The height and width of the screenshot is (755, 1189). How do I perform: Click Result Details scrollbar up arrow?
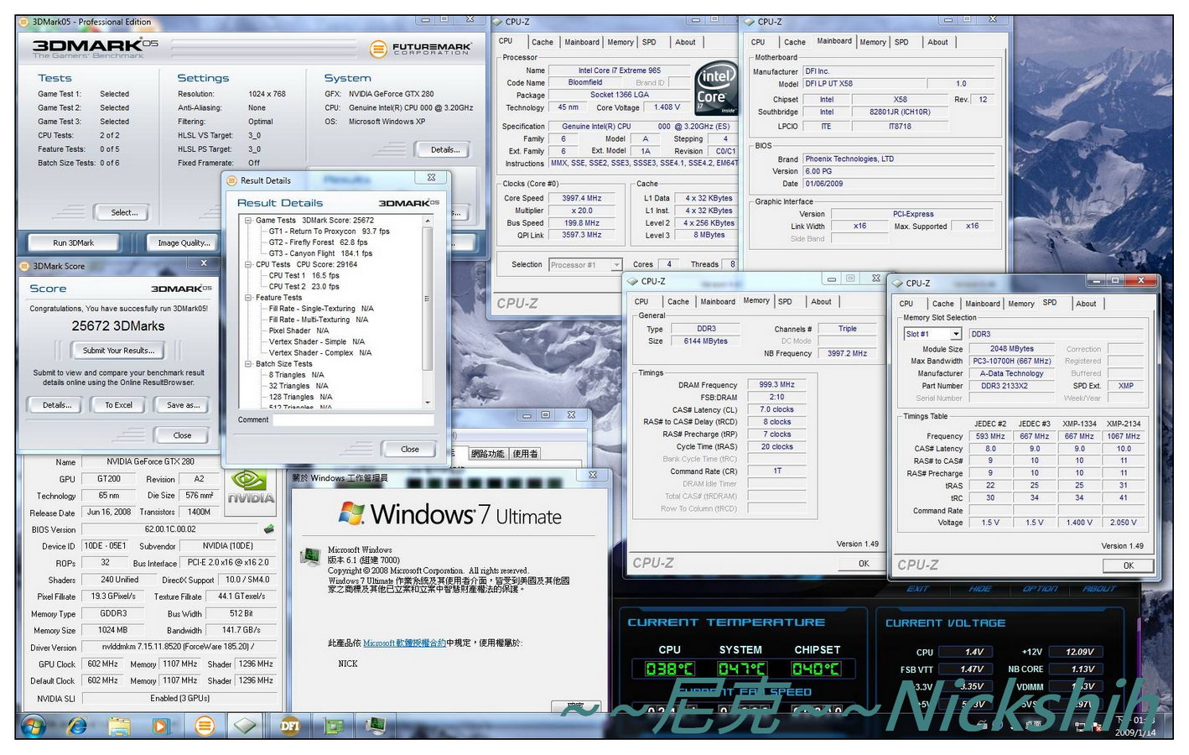point(428,221)
